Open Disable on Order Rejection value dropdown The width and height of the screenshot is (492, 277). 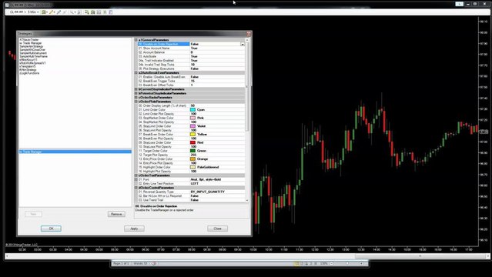[243, 44]
